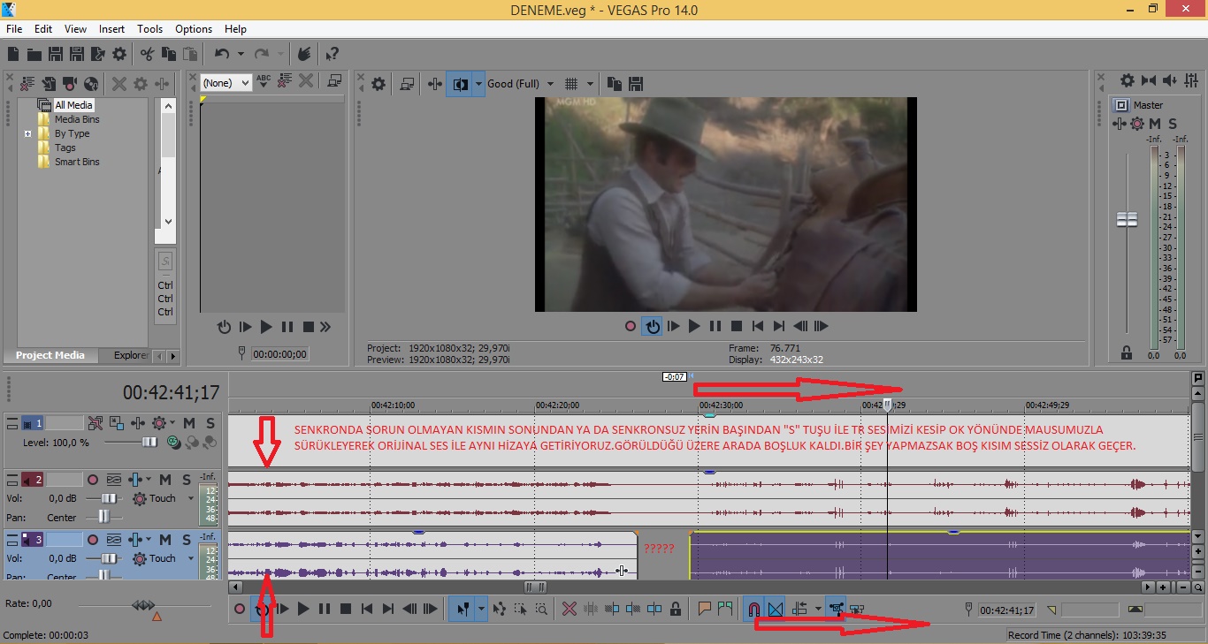Open Undo history dropdown arrow

click(x=241, y=54)
